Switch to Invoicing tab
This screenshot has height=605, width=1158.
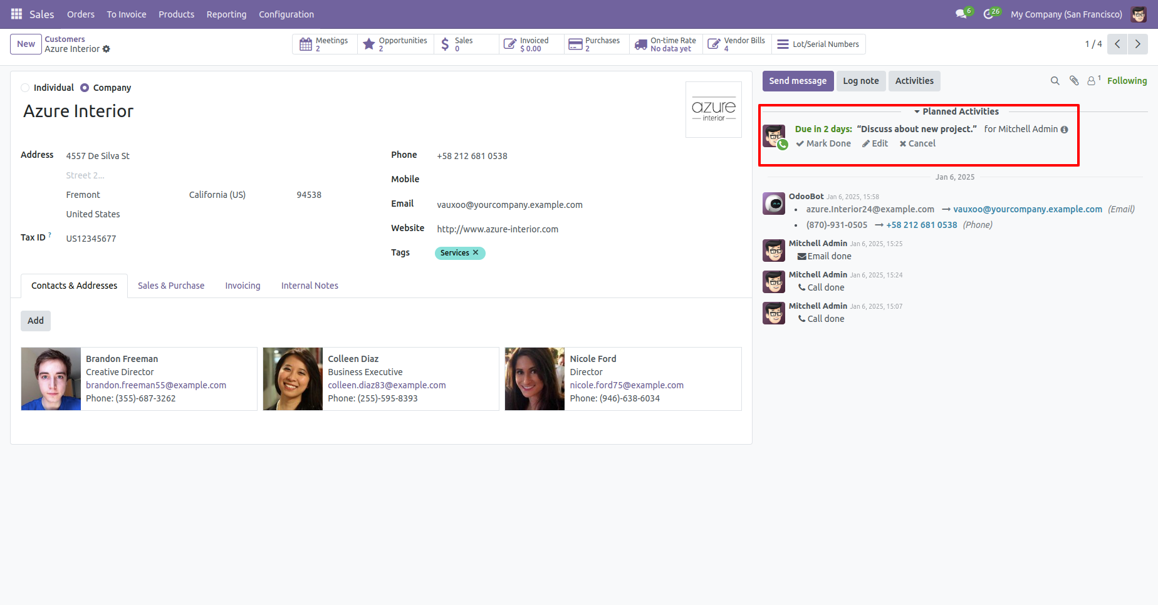point(243,286)
